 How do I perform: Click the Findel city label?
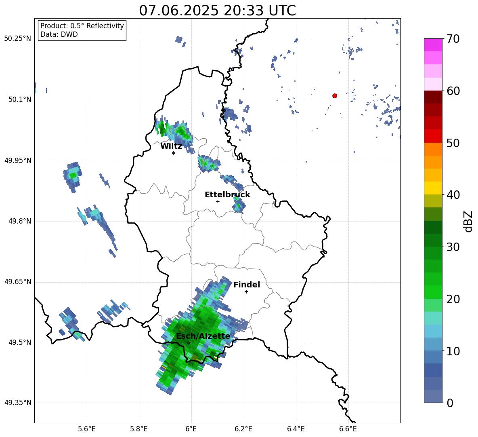click(x=247, y=285)
